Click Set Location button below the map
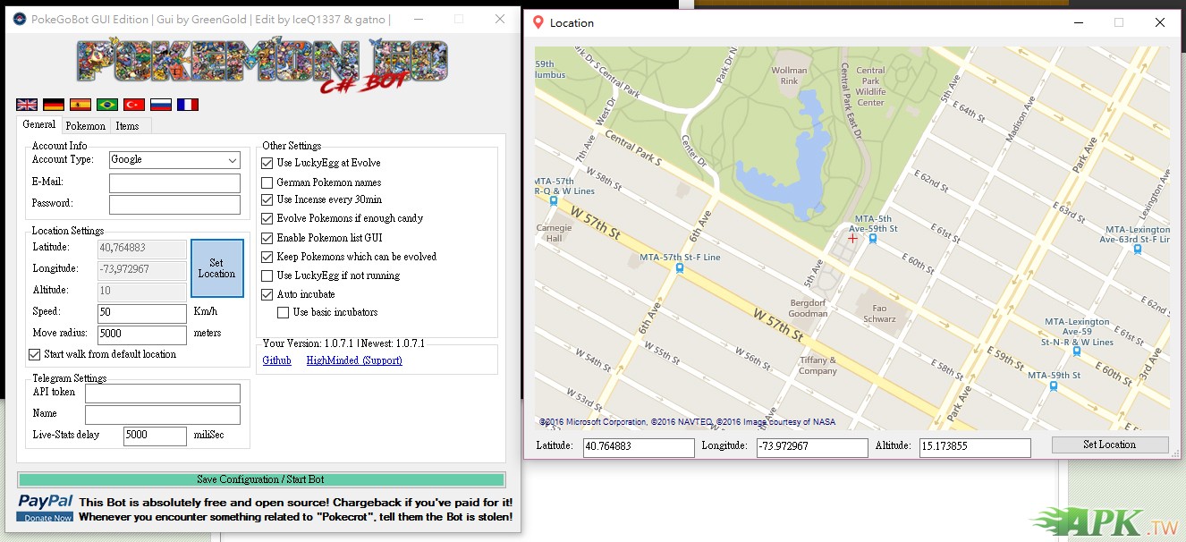Viewport: 1186px width, 542px height. click(x=1109, y=445)
